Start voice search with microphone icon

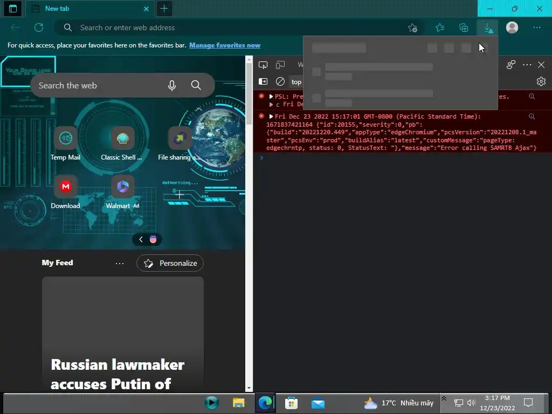click(172, 85)
